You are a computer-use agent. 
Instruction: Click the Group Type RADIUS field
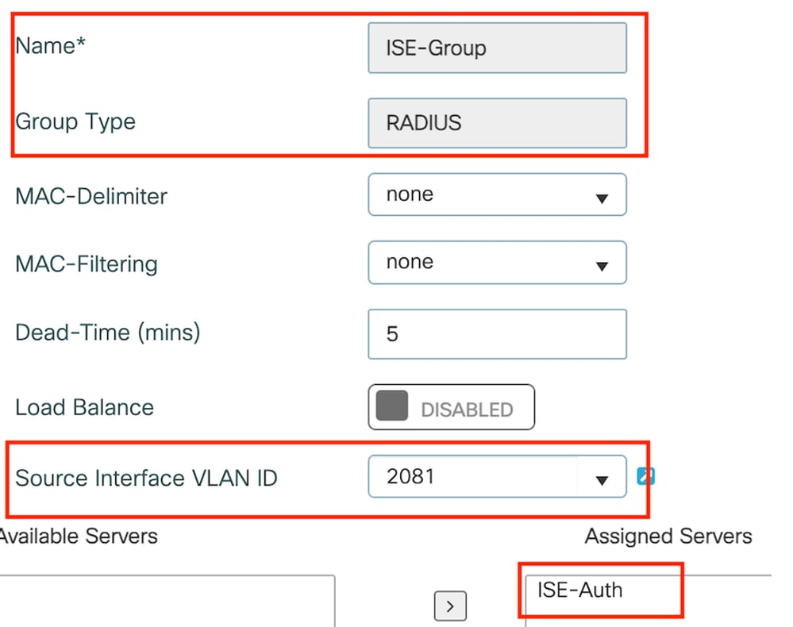point(497,123)
